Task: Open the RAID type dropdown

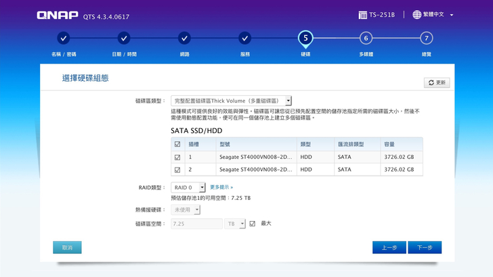Action: [x=188, y=187]
